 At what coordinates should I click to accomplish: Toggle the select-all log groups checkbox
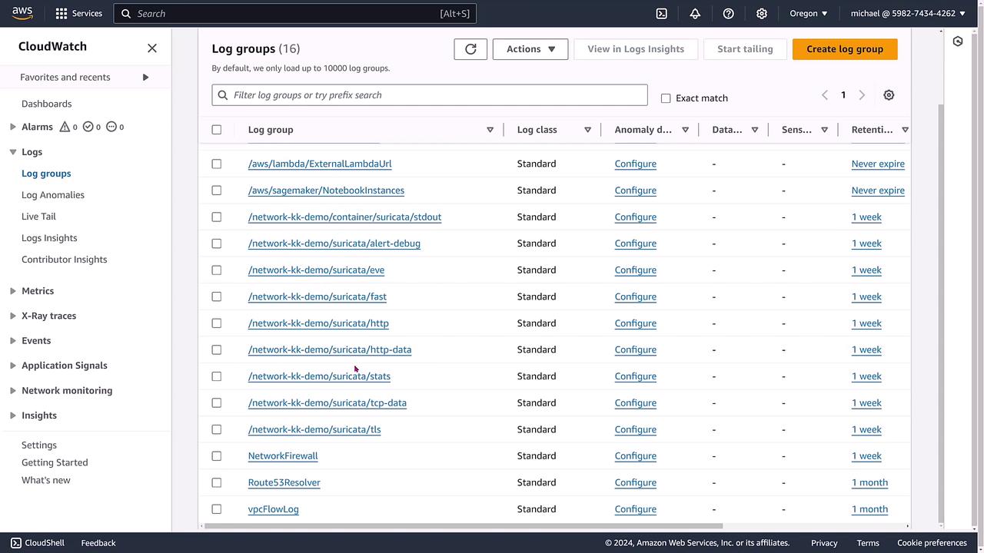click(x=217, y=130)
